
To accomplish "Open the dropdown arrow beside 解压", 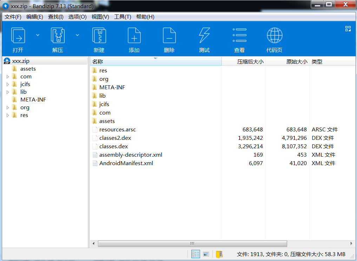I will [77, 35].
